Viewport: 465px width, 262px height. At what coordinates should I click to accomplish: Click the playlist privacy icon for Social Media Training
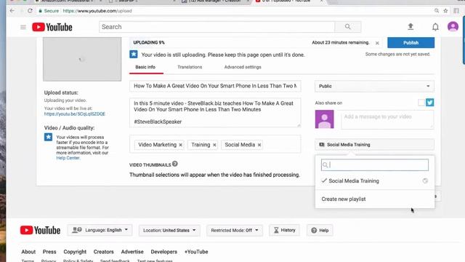pos(425,180)
